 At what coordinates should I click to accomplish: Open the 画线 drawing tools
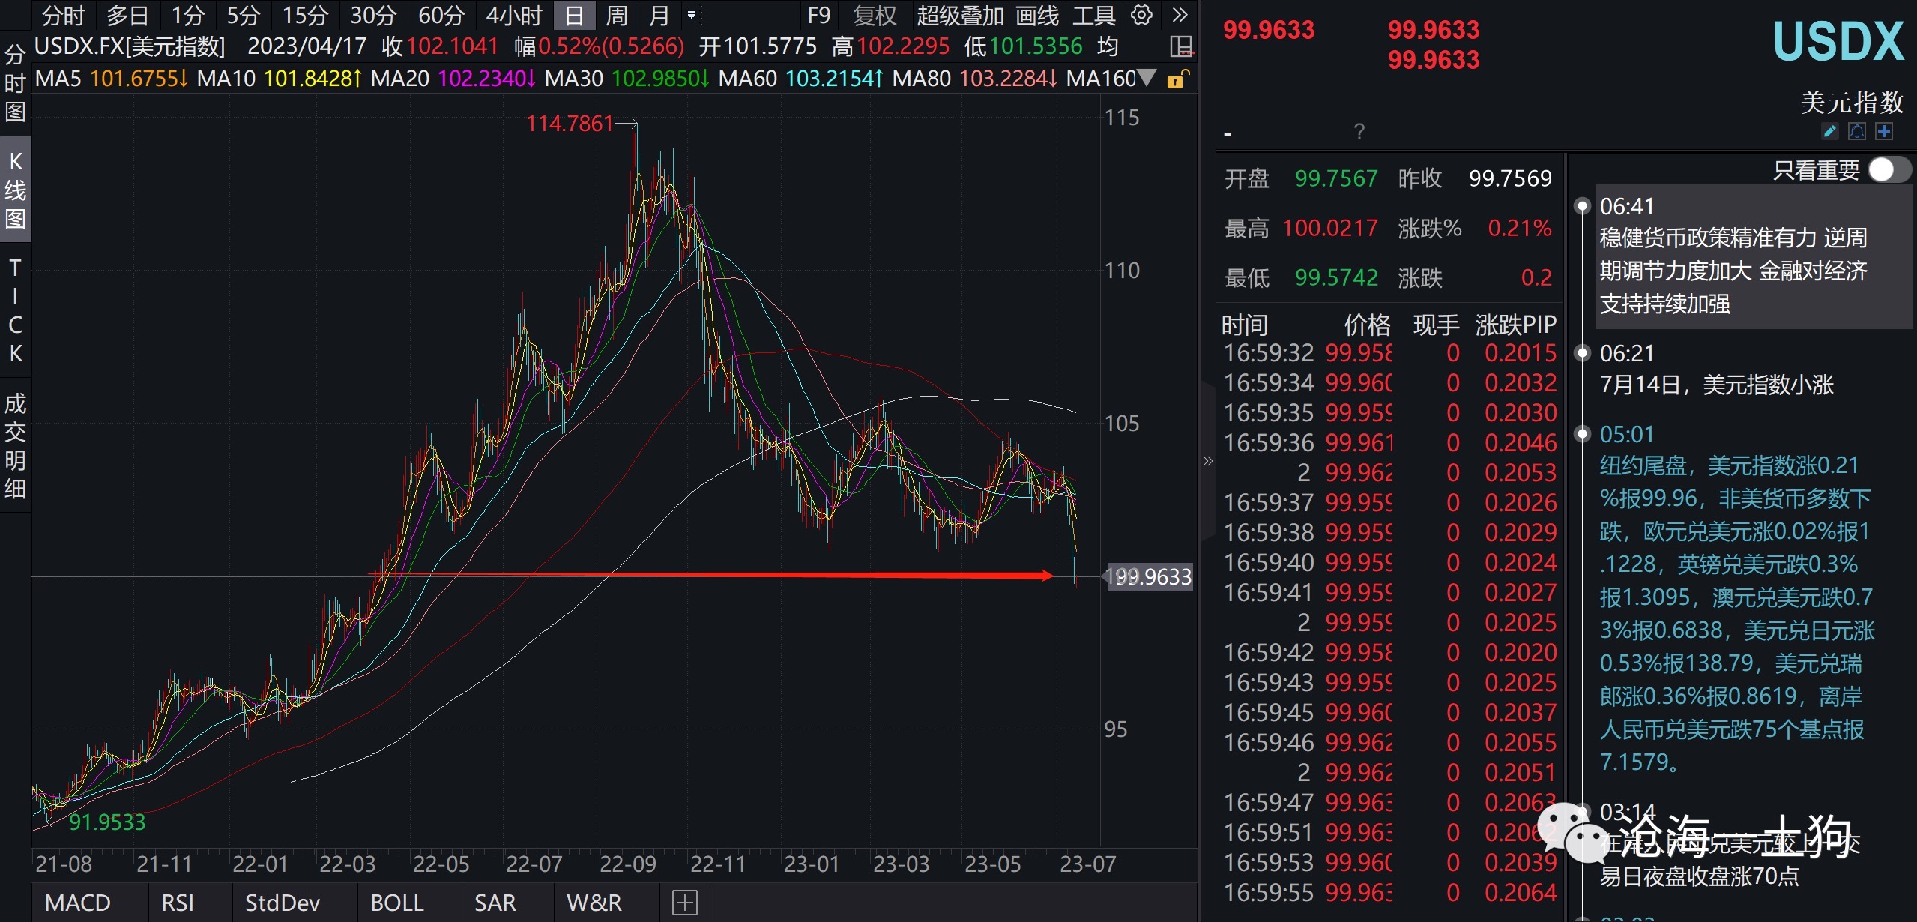1037,15
